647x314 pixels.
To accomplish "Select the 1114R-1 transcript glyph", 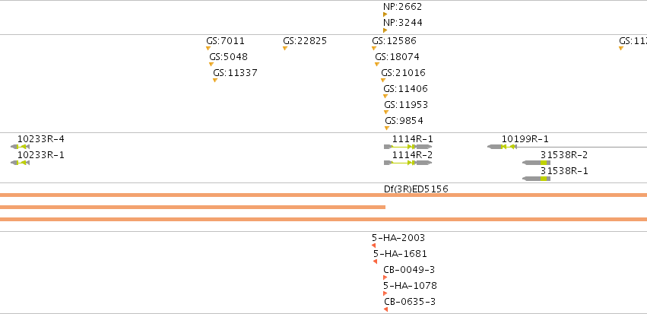I will tap(408, 147).
